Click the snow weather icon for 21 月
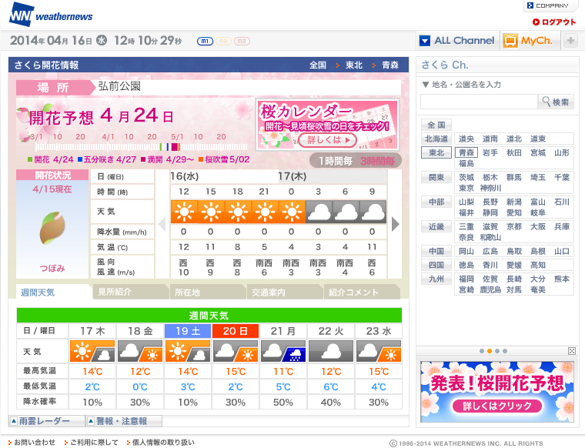The height and width of the screenshot is (448, 585). pyautogui.click(x=283, y=351)
